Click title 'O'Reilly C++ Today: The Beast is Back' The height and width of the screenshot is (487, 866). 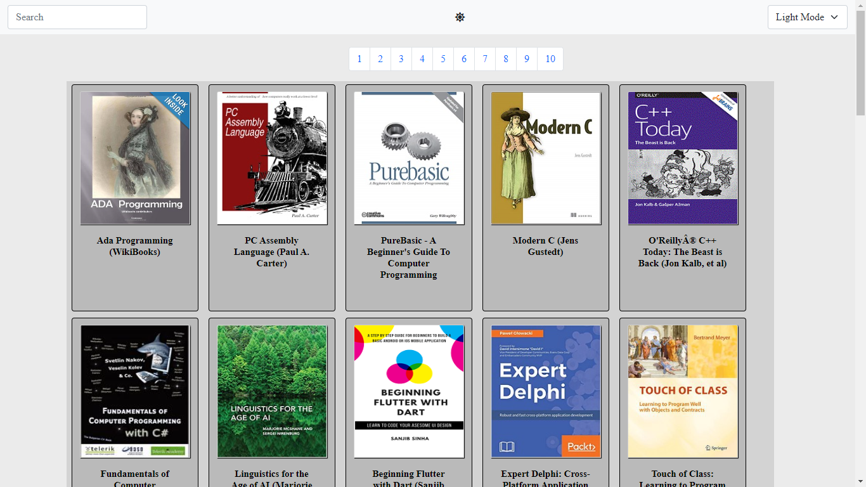pos(683,252)
